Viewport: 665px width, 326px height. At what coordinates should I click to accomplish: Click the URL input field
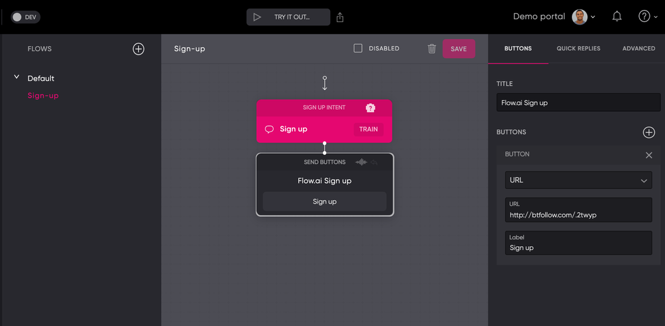[578, 210]
